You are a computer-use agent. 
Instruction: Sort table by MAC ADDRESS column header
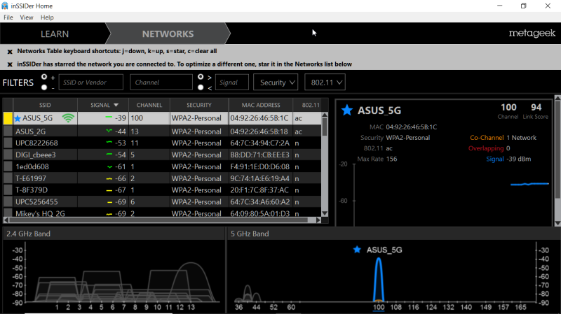(x=261, y=106)
